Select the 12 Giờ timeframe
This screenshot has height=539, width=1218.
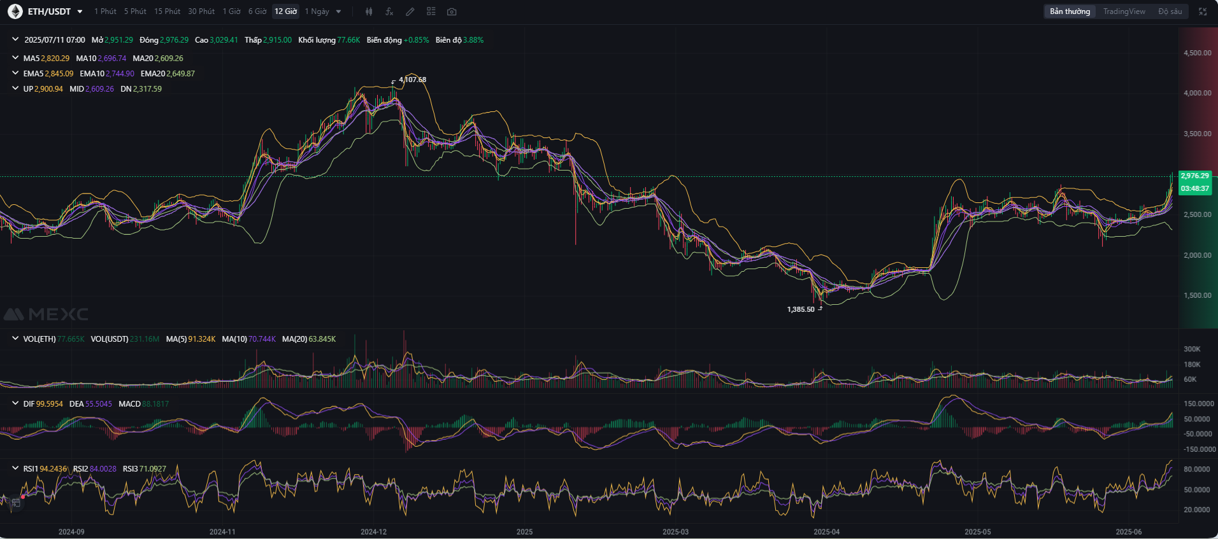point(286,11)
